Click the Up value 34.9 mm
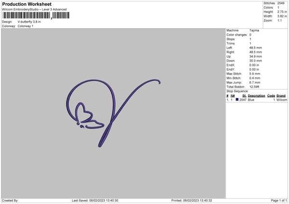The height and width of the screenshot is (204, 289). 256,56
